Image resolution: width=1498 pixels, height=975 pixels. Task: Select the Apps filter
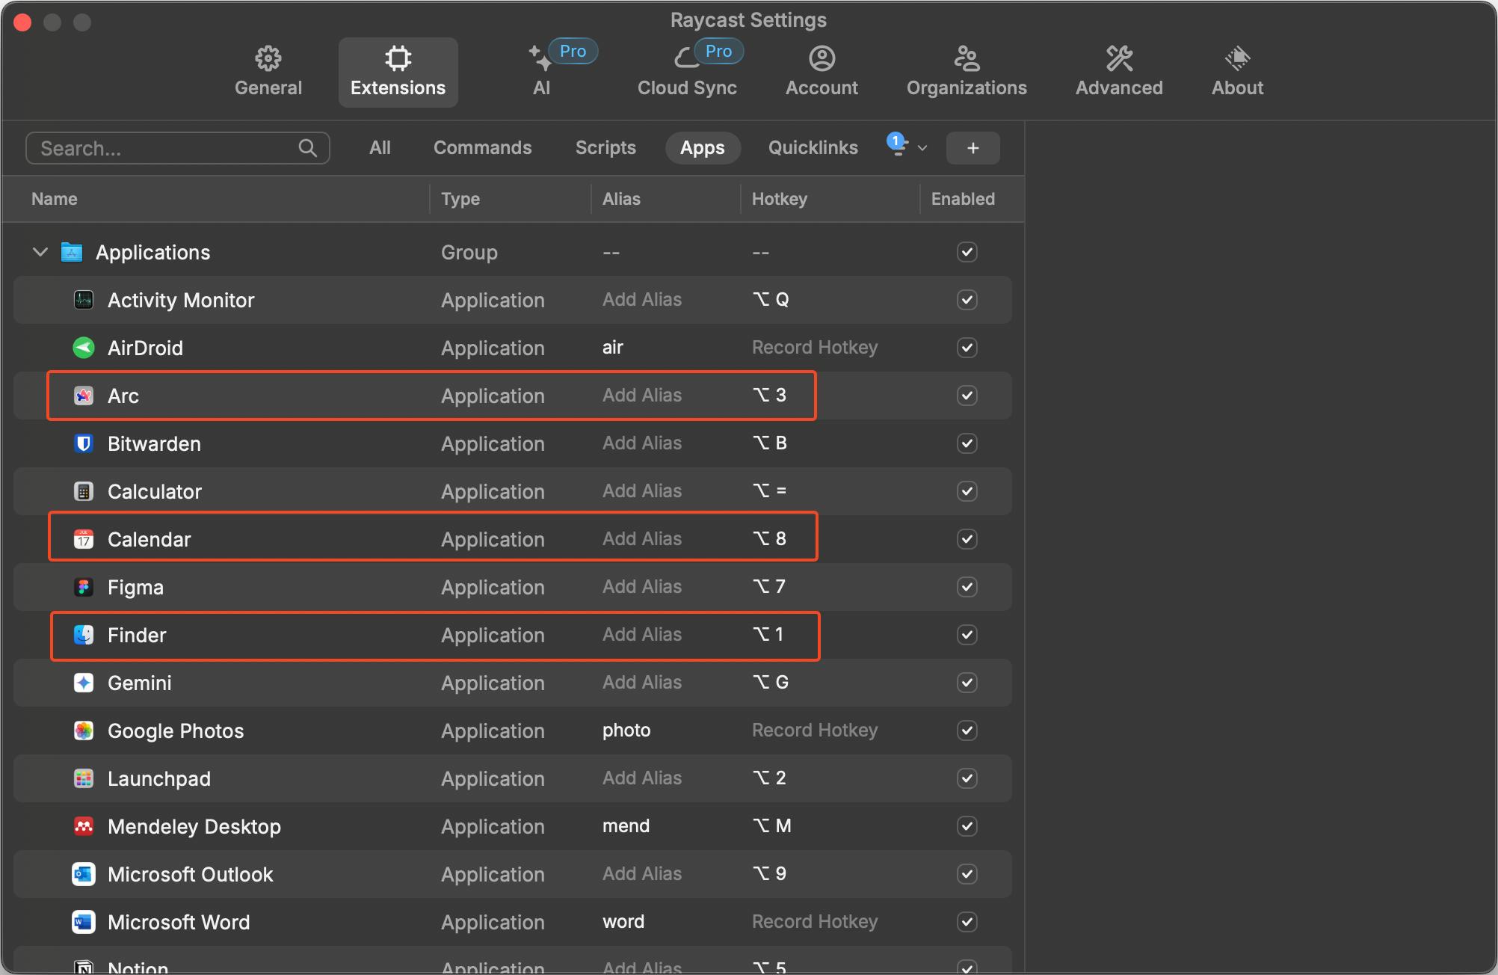point(702,147)
